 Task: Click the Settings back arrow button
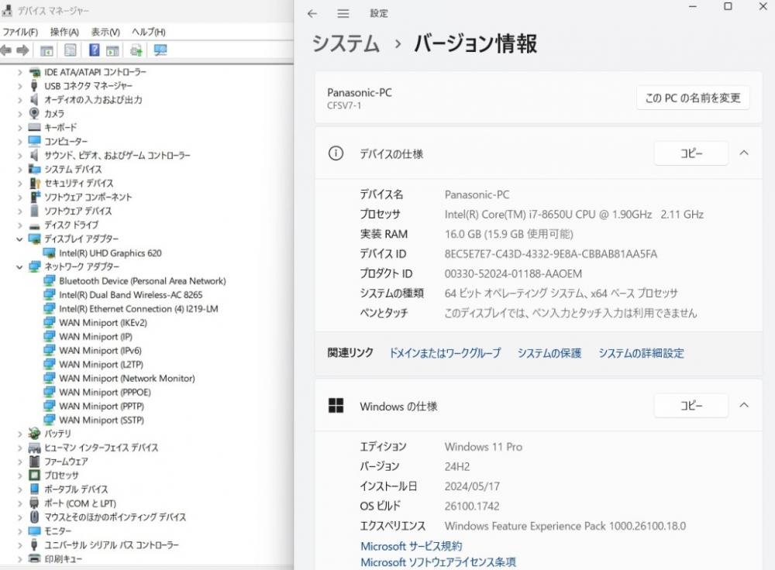point(312,14)
